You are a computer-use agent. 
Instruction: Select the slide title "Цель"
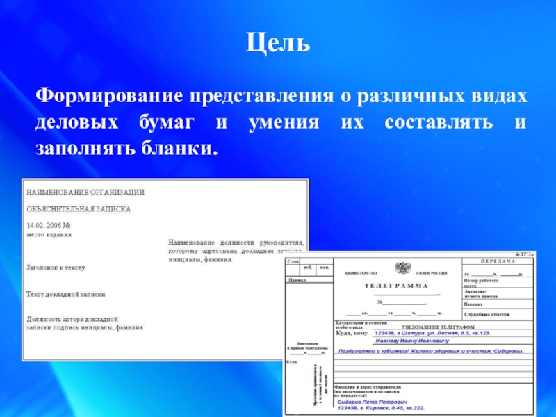[278, 43]
